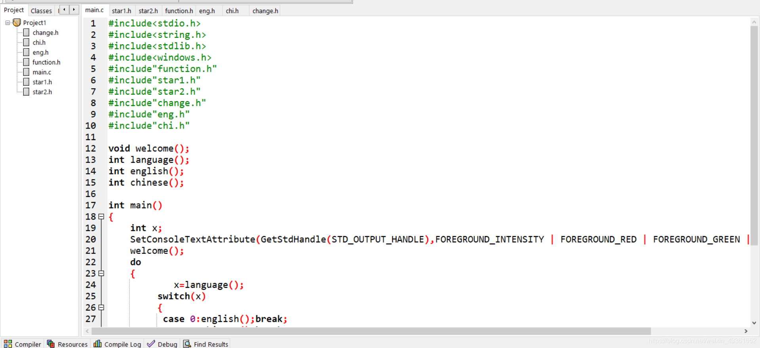Select eng.h in the project tree
760x348 pixels.
[40, 52]
